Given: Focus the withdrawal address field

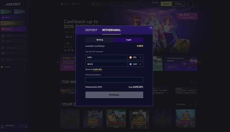Looking at the screenshot, I should [x=114, y=80].
